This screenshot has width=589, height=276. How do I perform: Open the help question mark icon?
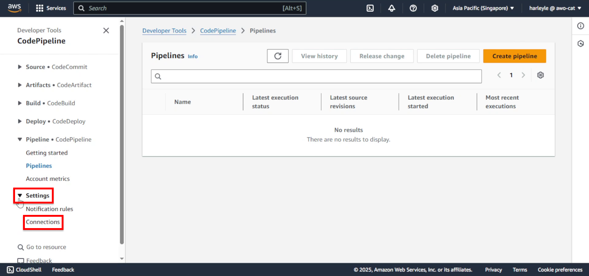coord(413,8)
